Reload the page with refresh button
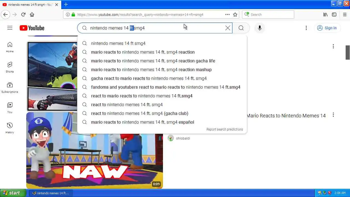This screenshot has width=350, height=197. 23,15
